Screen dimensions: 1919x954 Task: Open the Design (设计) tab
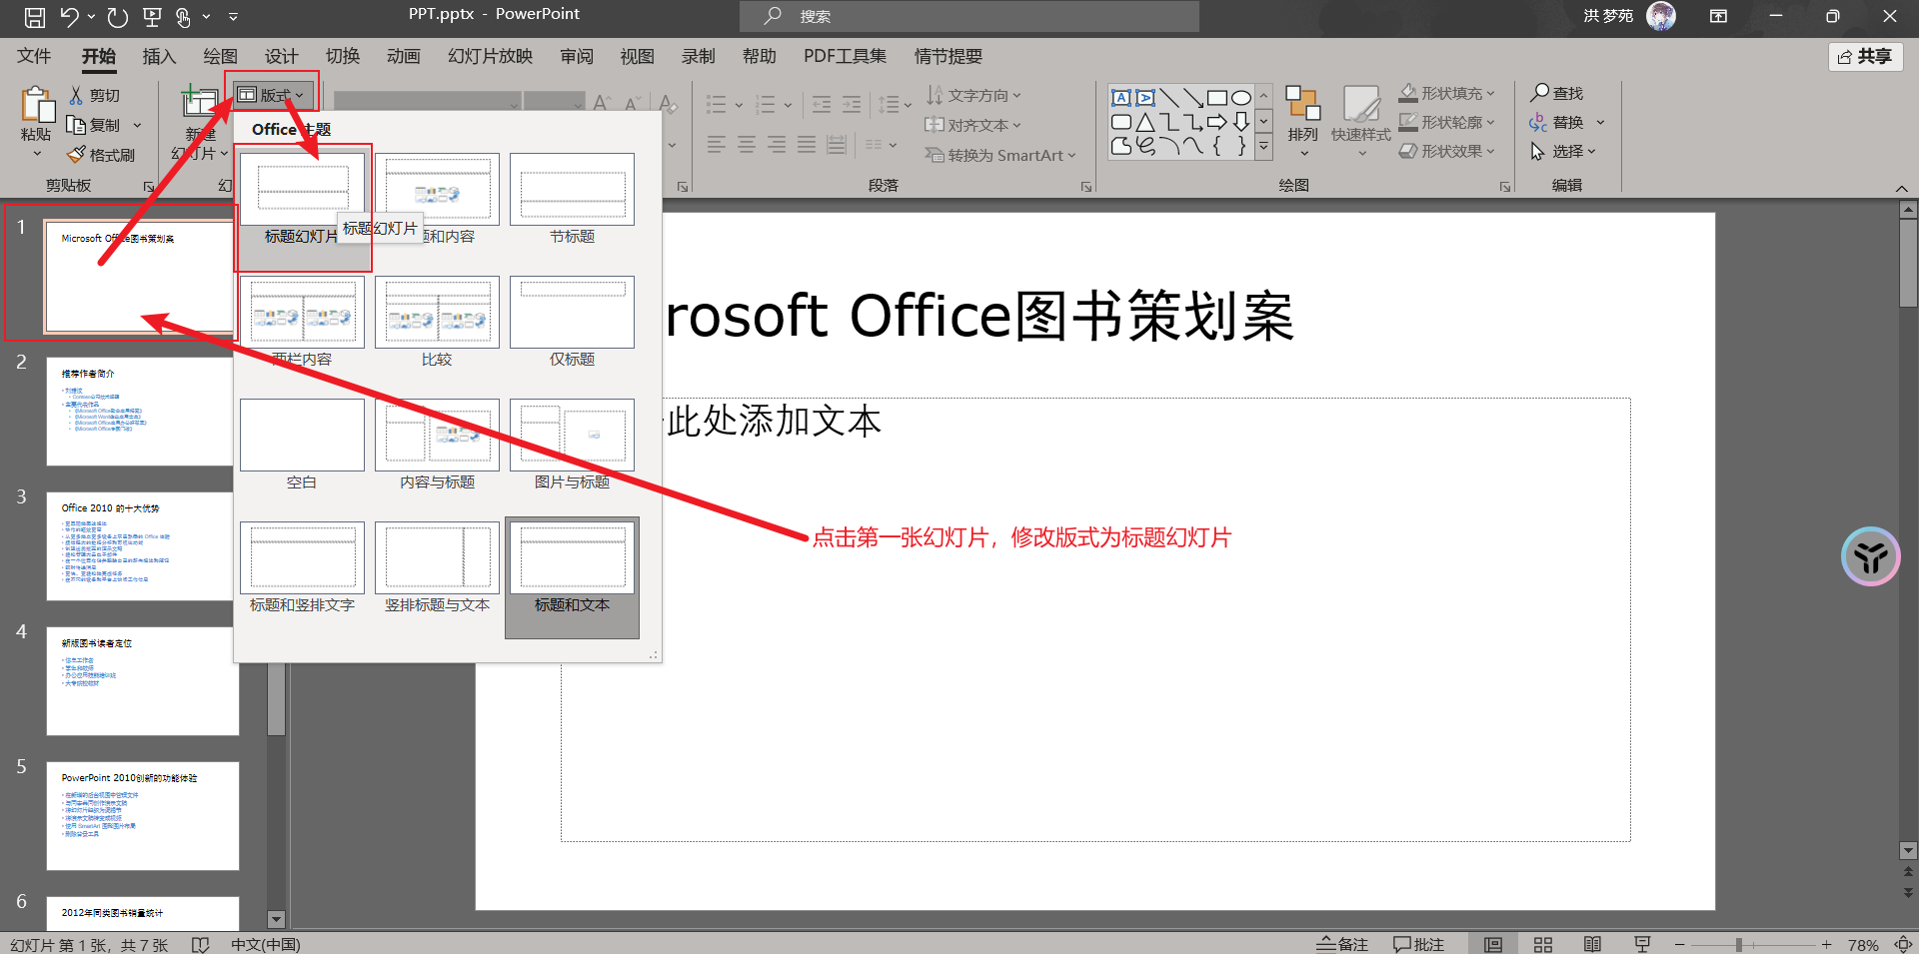point(281,56)
